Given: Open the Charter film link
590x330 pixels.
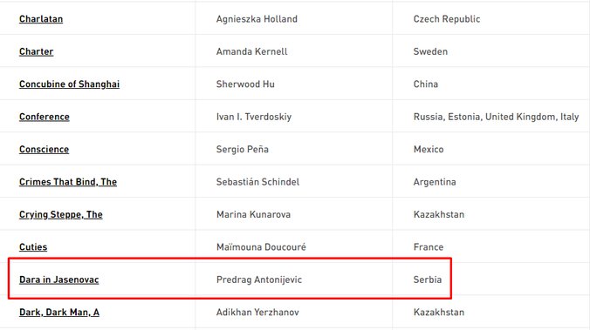Looking at the screenshot, I should [36, 51].
